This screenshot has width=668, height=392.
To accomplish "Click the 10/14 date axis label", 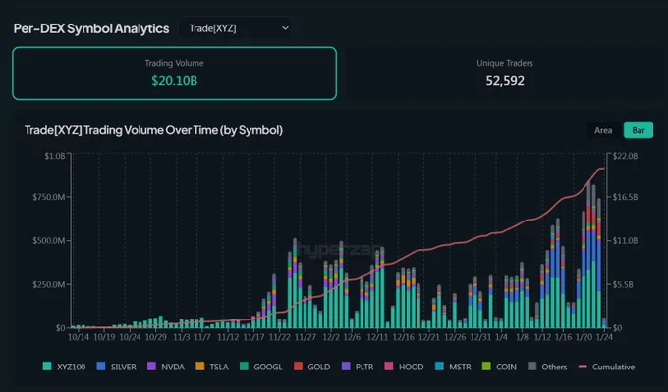I will (79, 337).
